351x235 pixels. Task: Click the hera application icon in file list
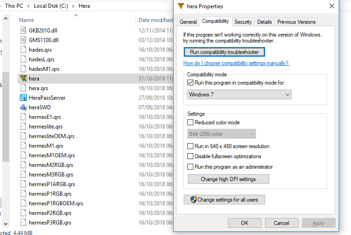click(x=24, y=79)
